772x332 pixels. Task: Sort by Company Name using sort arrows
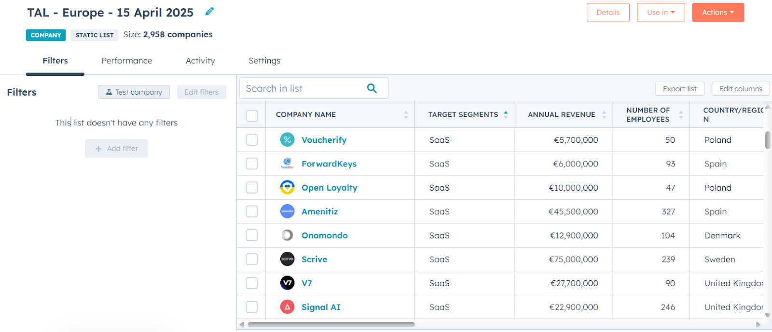[406, 115]
